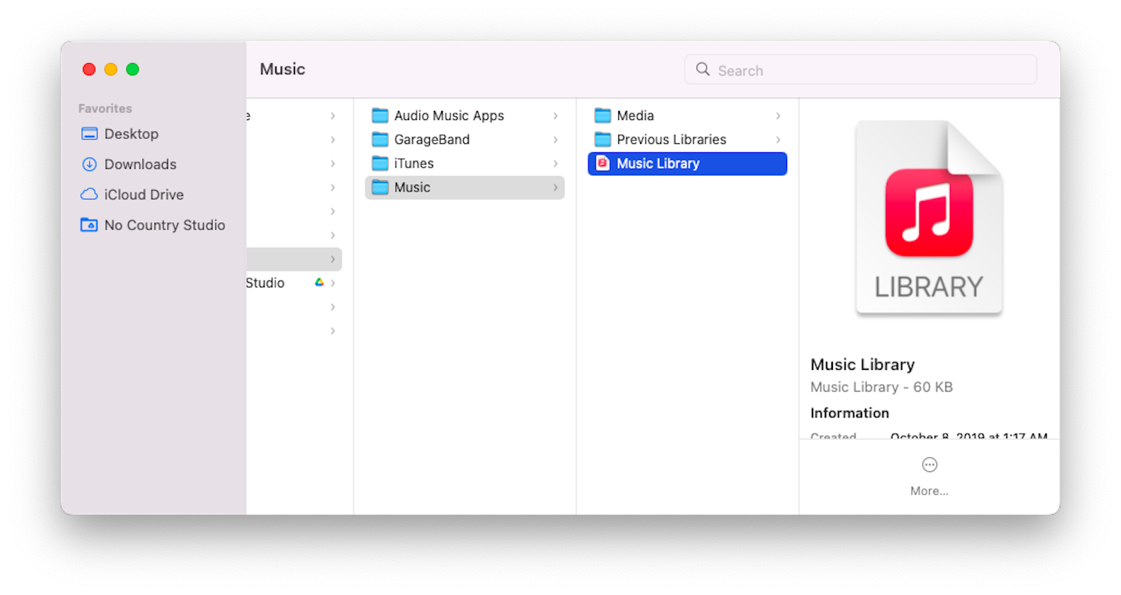Click the magnifying glass in the search field
The height and width of the screenshot is (595, 1121).
click(702, 69)
